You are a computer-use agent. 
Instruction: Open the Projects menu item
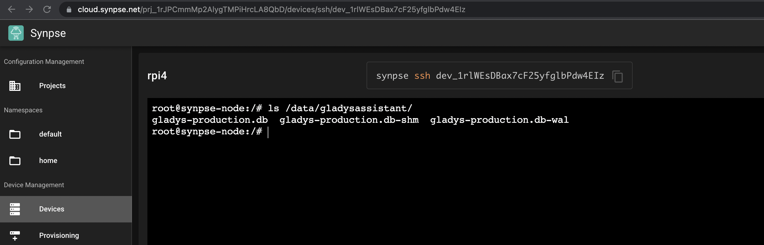(x=52, y=86)
